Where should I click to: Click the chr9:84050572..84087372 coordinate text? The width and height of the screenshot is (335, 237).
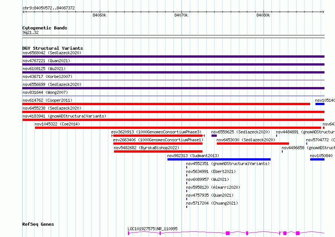[x=49, y=8]
